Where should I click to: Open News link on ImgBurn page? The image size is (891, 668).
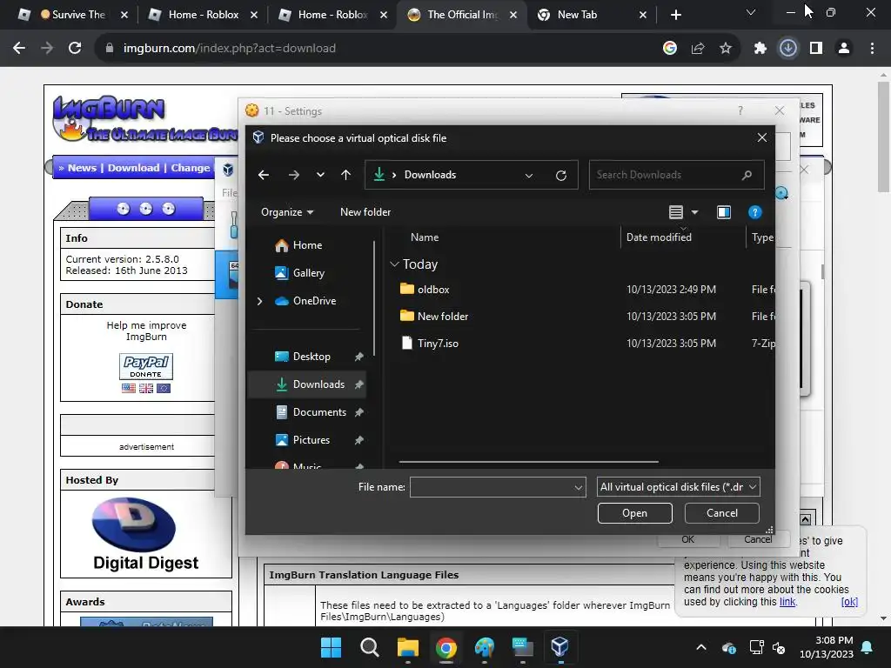(x=82, y=168)
